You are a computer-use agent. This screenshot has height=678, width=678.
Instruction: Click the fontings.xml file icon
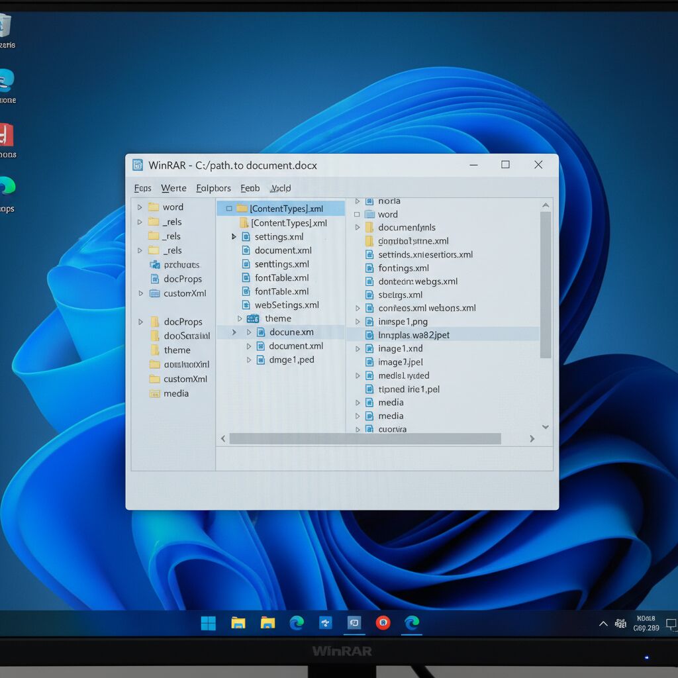(x=369, y=268)
